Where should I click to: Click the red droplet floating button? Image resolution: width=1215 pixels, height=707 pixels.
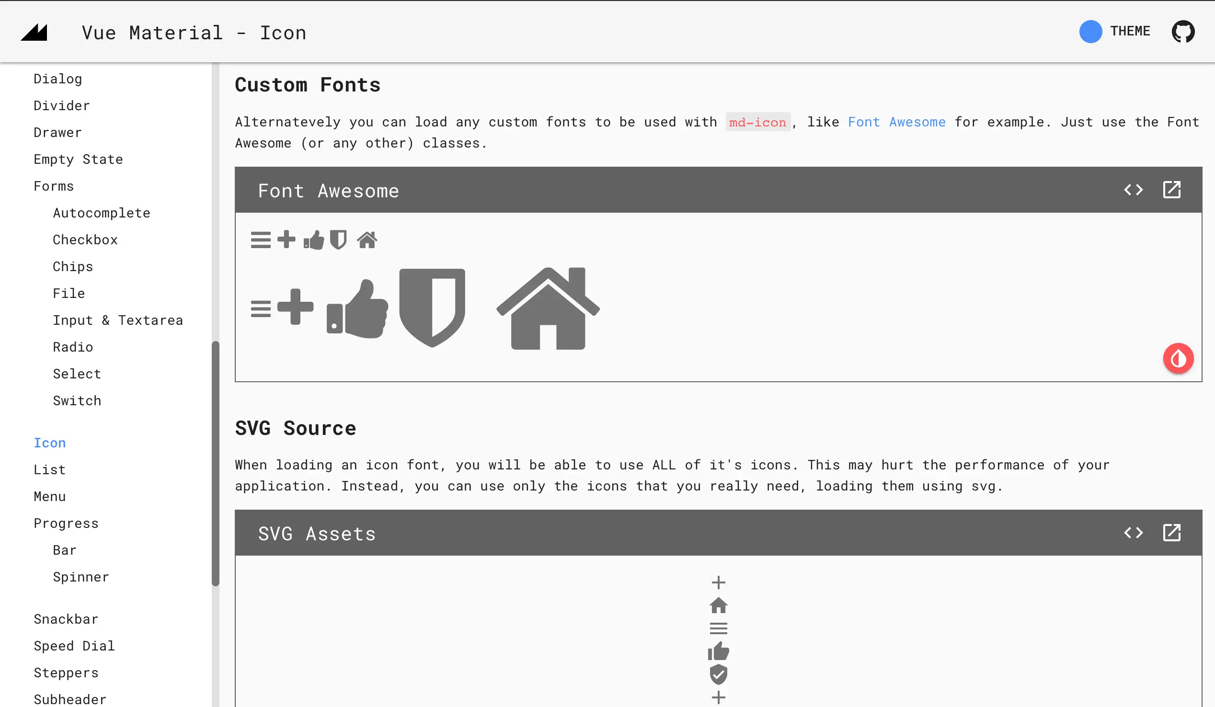(1178, 358)
